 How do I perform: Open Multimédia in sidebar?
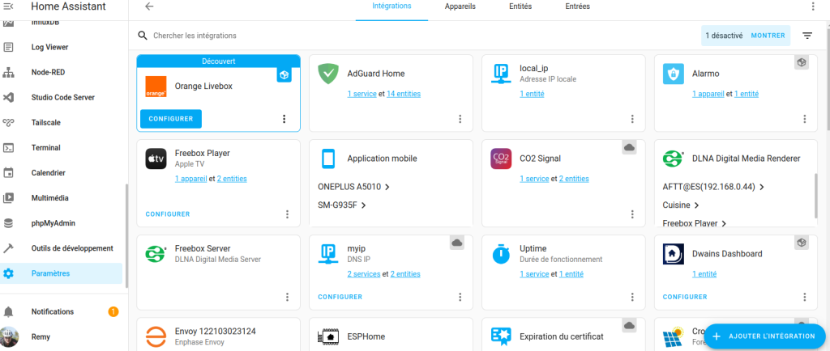pyautogui.click(x=62, y=198)
